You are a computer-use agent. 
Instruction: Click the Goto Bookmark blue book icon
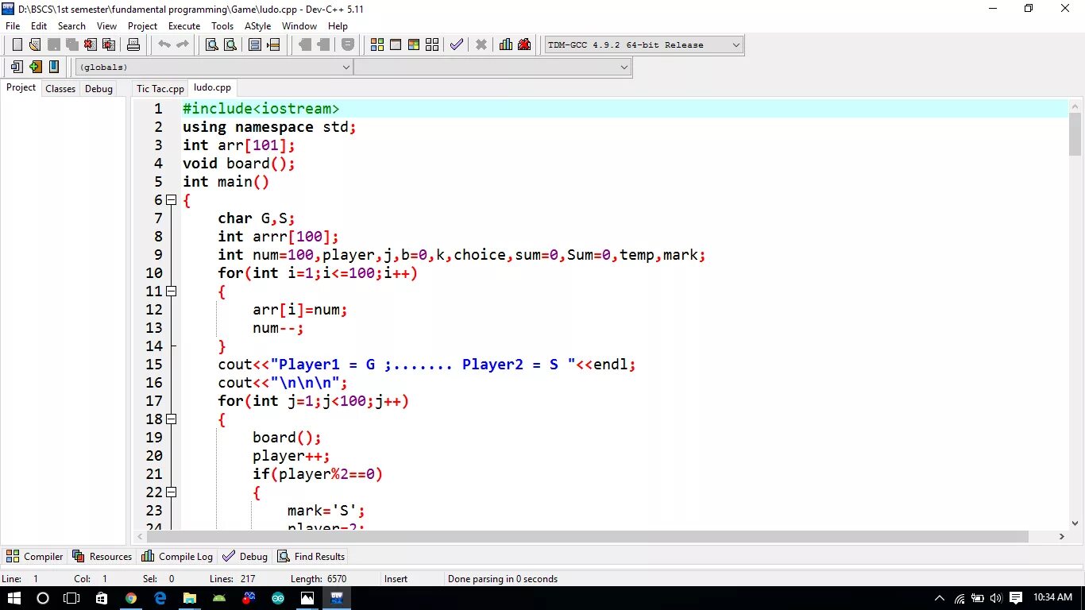point(53,67)
